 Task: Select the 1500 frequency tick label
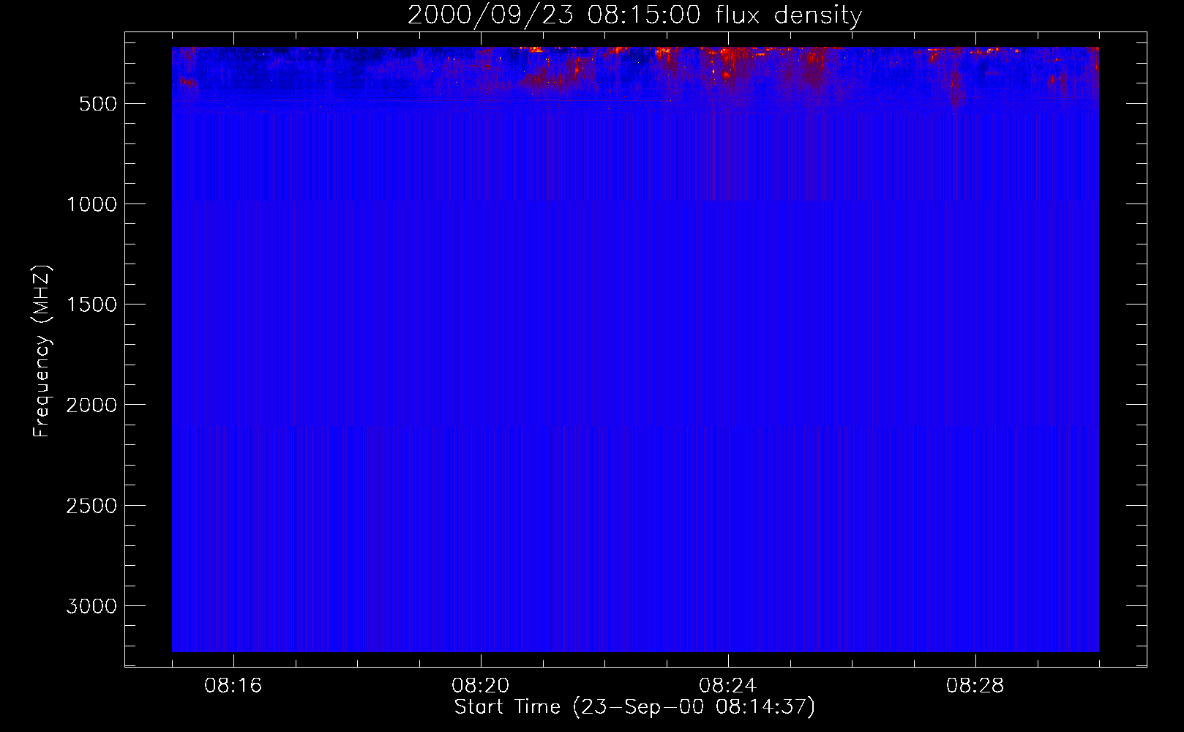pos(91,305)
